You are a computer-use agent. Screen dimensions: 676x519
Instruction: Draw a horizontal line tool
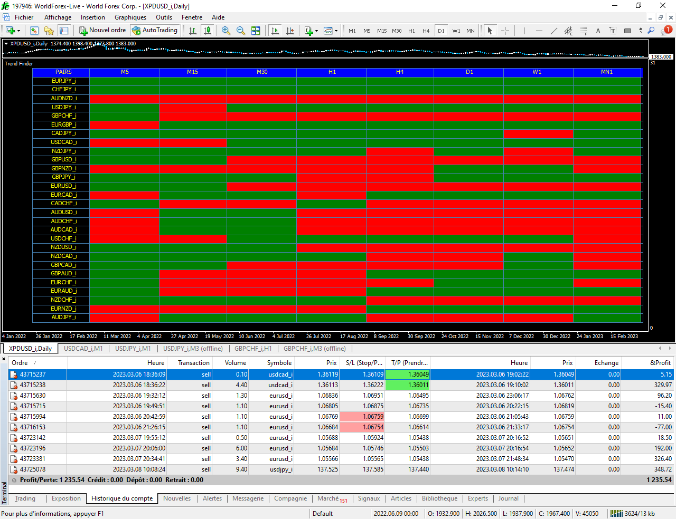click(539, 31)
